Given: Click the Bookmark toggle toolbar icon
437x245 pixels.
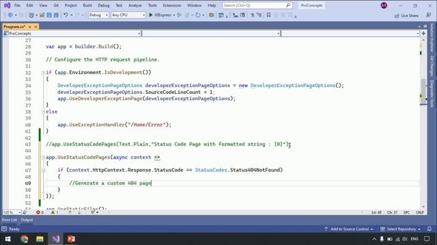Looking at the screenshot, I should pos(268,15).
